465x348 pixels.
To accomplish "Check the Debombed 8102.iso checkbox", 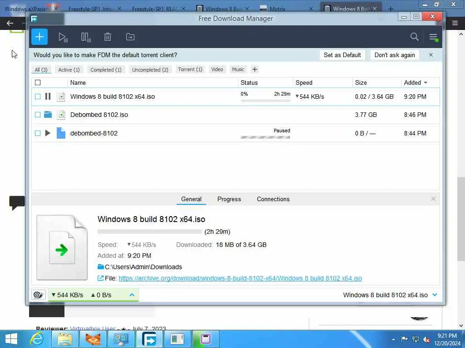I will click(x=38, y=115).
